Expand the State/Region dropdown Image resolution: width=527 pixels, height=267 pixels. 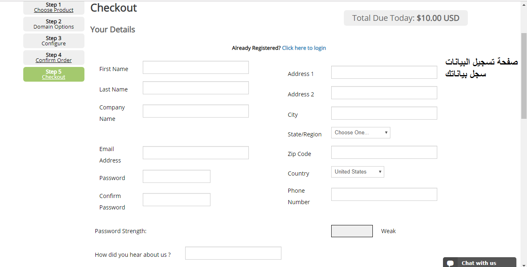tap(361, 133)
